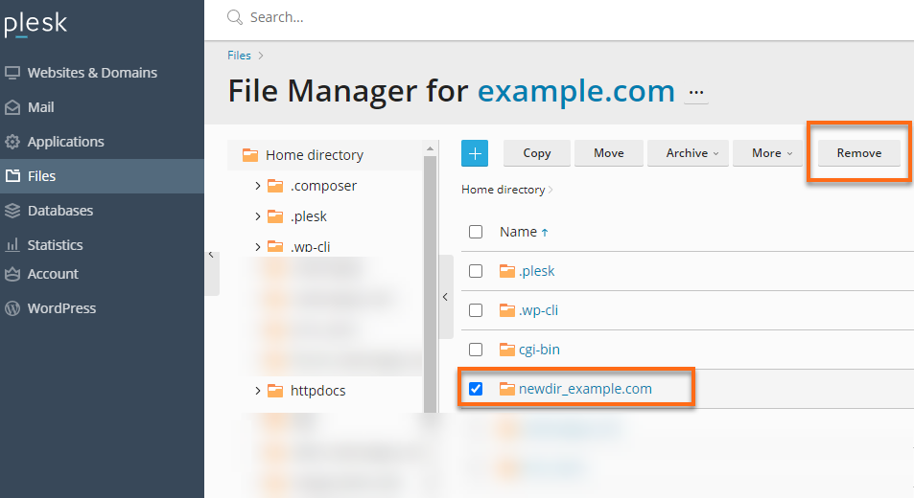914x498 pixels.
Task: Click the tree scrollbar up arrow
Action: [x=431, y=149]
